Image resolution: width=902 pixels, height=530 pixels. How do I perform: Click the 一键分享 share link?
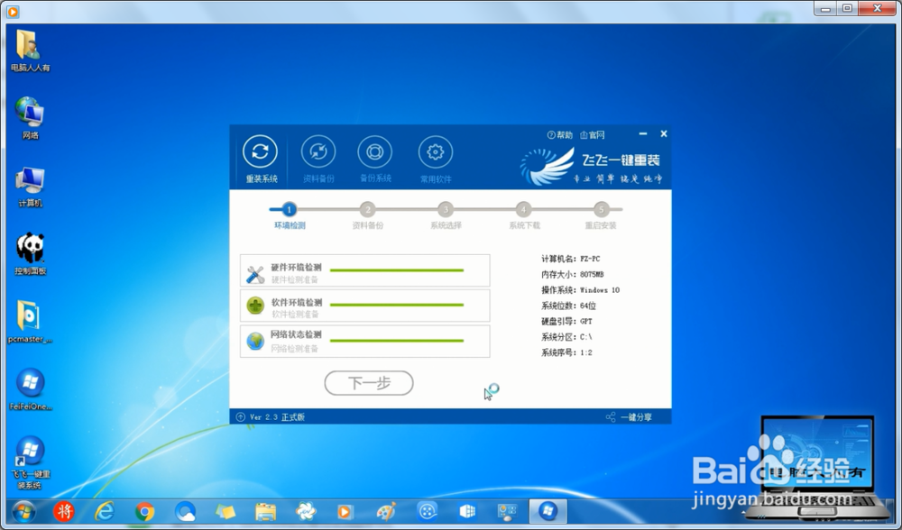[629, 416]
